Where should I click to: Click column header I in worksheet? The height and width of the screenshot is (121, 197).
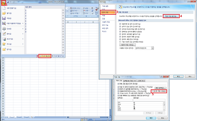click(76, 22)
